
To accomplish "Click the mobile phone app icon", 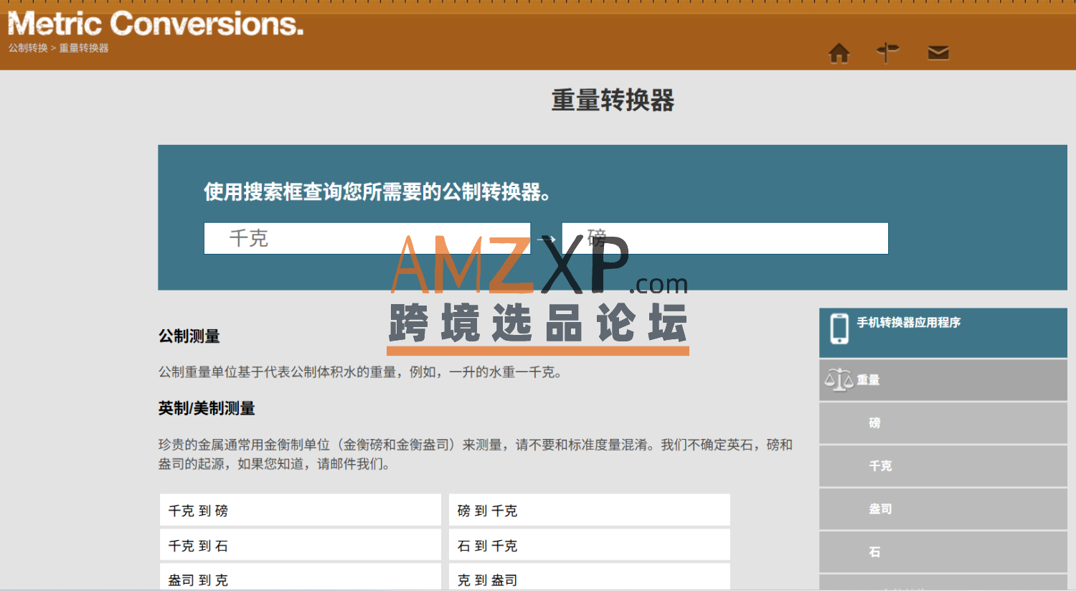I will [839, 329].
